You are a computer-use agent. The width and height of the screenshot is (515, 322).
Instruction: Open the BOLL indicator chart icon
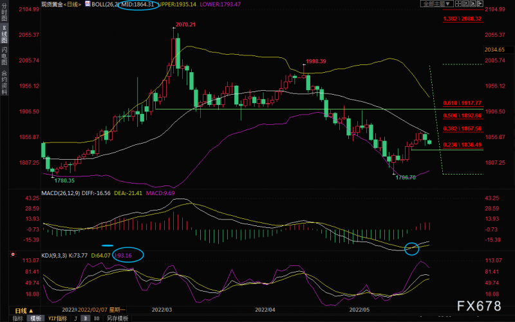click(x=88, y=4)
